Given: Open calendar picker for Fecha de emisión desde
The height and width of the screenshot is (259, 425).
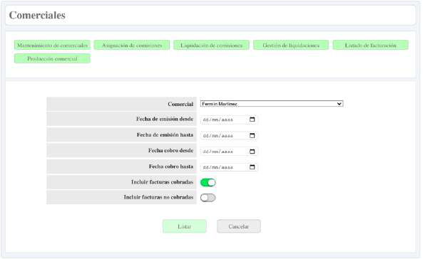Looking at the screenshot, I should point(252,120).
